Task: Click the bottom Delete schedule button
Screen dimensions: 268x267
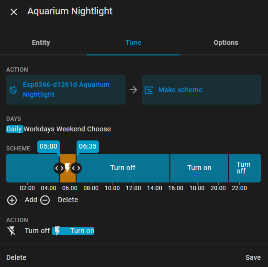Action: [x=16, y=257]
